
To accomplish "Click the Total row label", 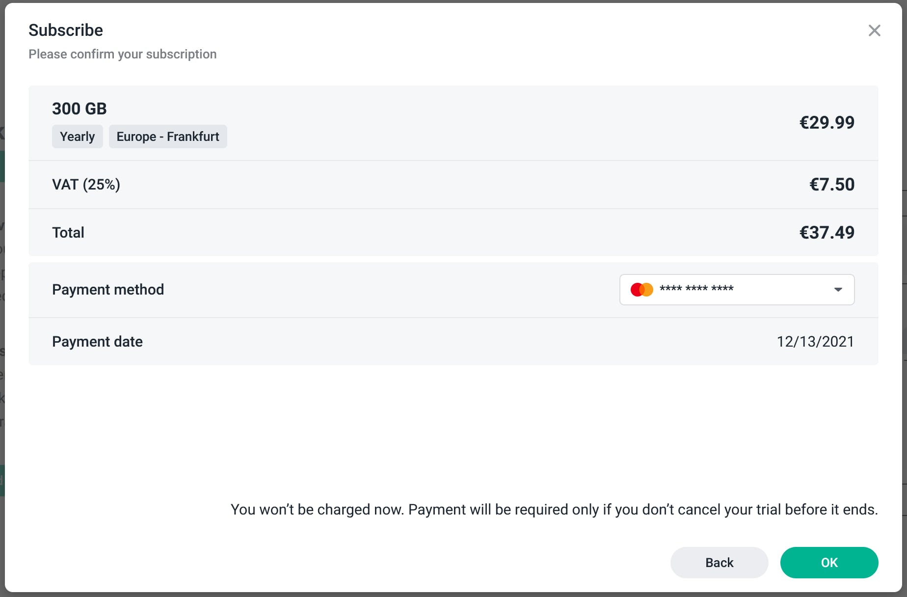I will (x=68, y=233).
